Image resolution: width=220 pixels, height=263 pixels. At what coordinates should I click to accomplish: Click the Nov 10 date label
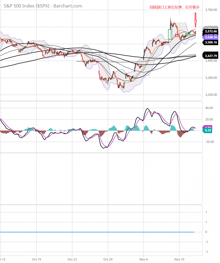click(179, 259)
